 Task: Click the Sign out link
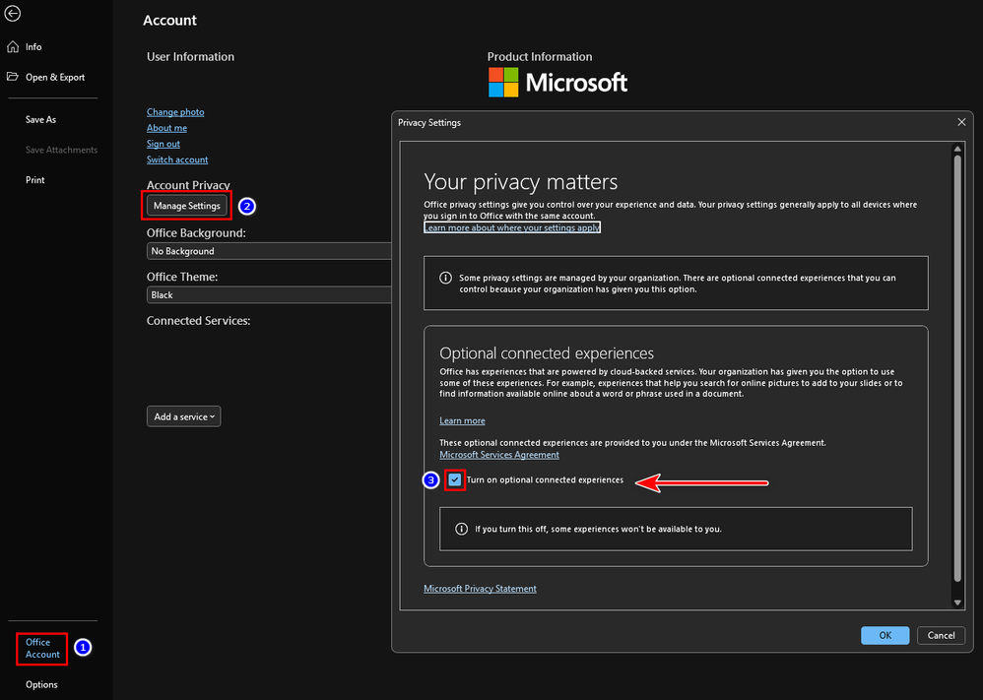(164, 144)
